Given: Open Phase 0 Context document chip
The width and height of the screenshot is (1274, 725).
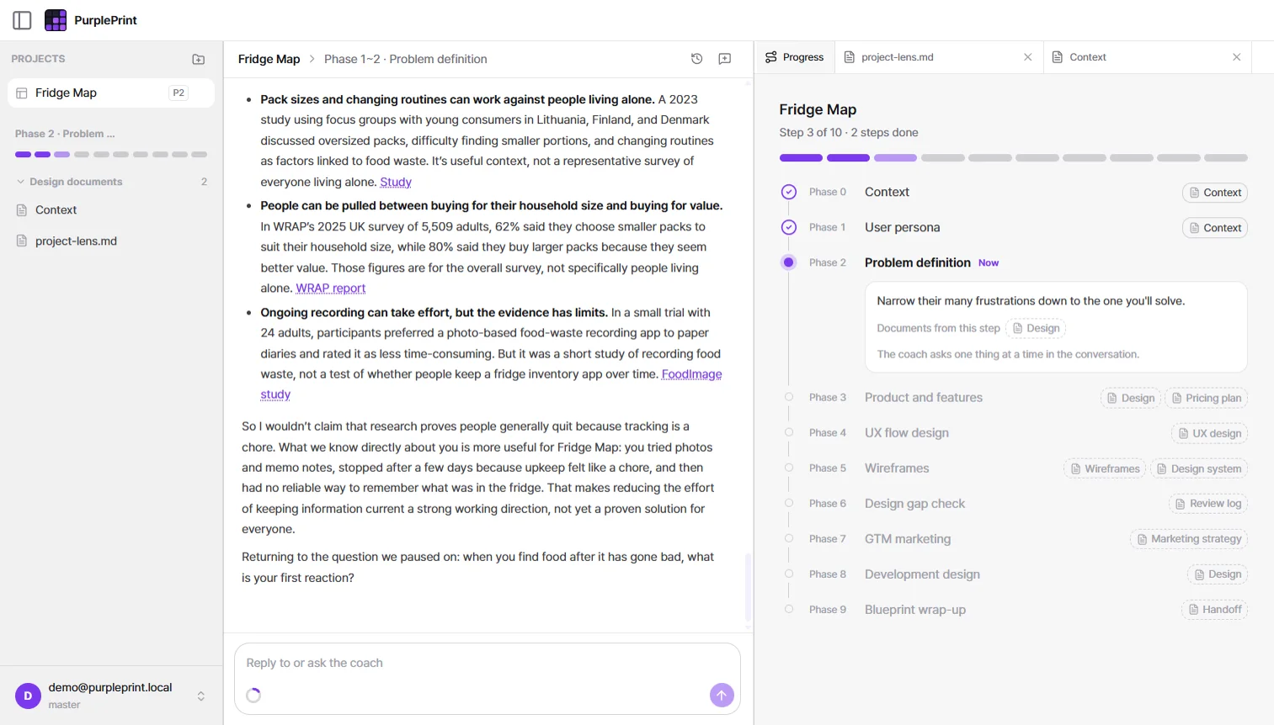Looking at the screenshot, I should tap(1214, 193).
